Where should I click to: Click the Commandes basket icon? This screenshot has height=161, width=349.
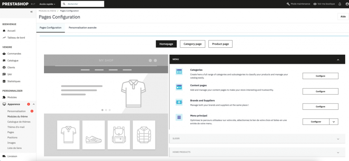pyautogui.click(x=4, y=54)
